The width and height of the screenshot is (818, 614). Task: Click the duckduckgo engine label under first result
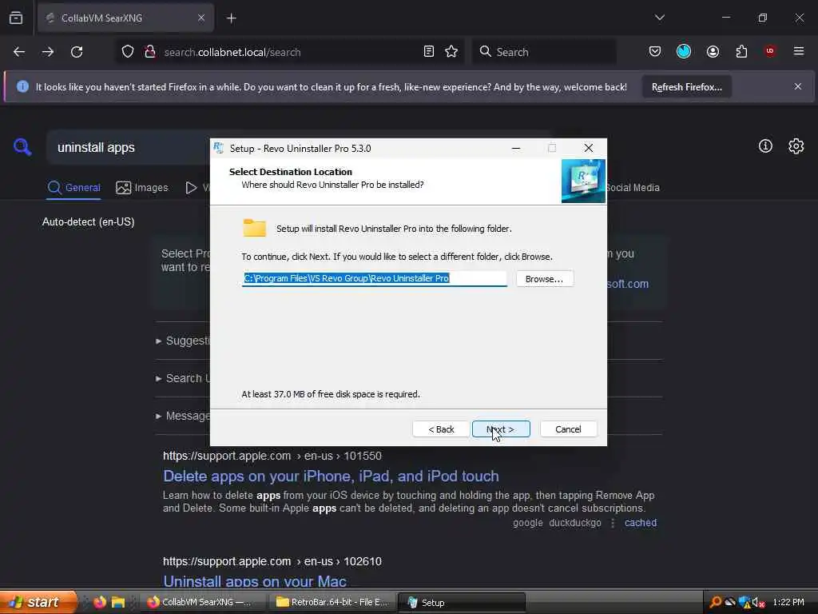coord(575,523)
